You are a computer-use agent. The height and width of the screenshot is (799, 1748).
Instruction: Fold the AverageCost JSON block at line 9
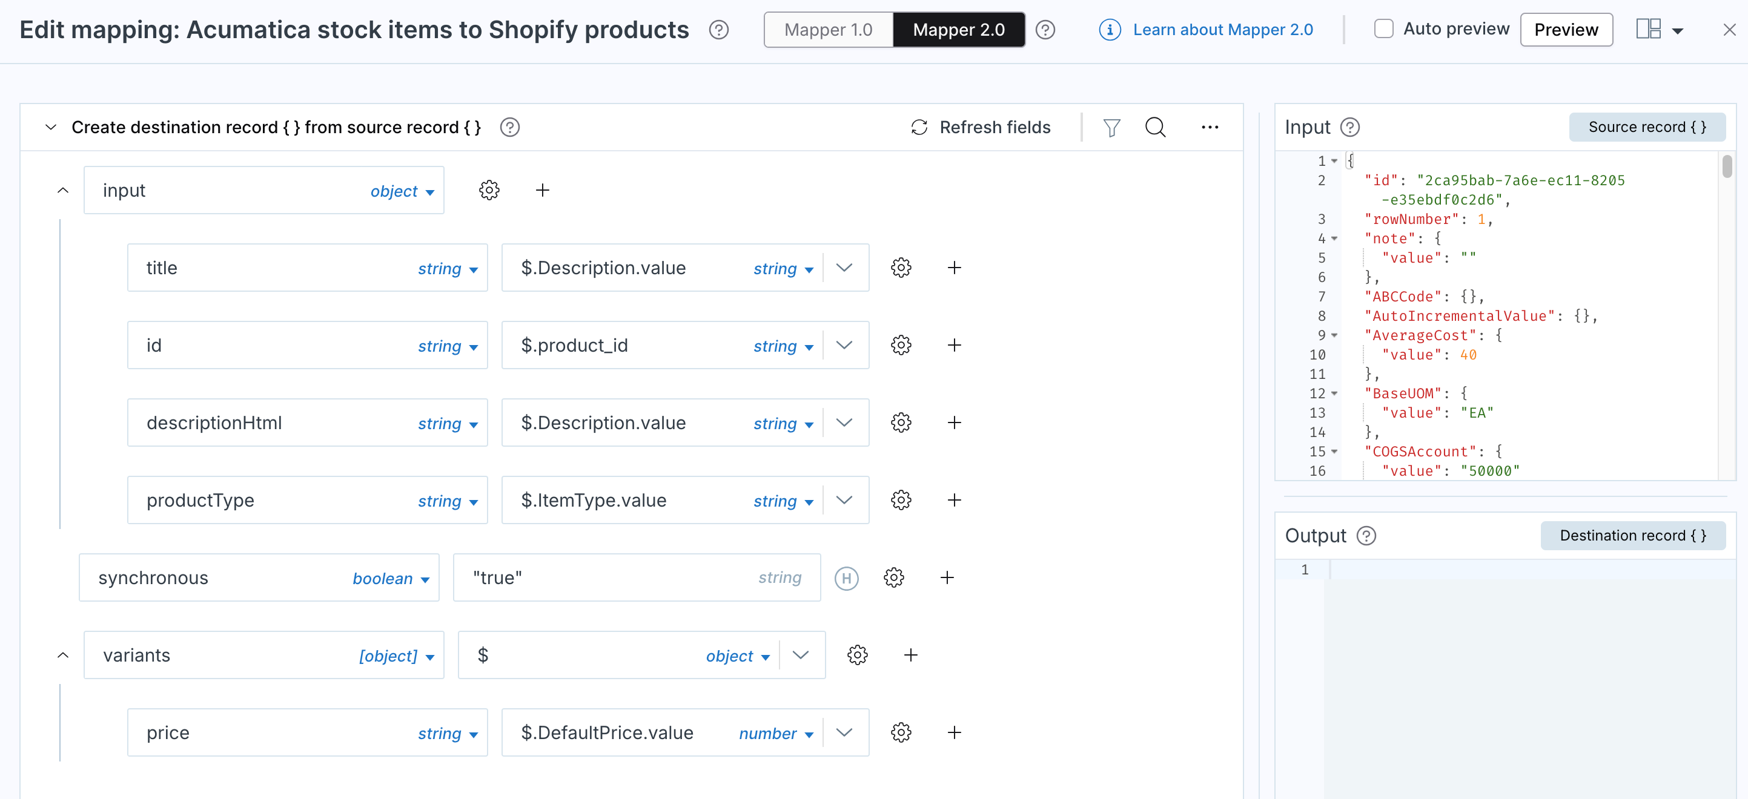[x=1334, y=336]
